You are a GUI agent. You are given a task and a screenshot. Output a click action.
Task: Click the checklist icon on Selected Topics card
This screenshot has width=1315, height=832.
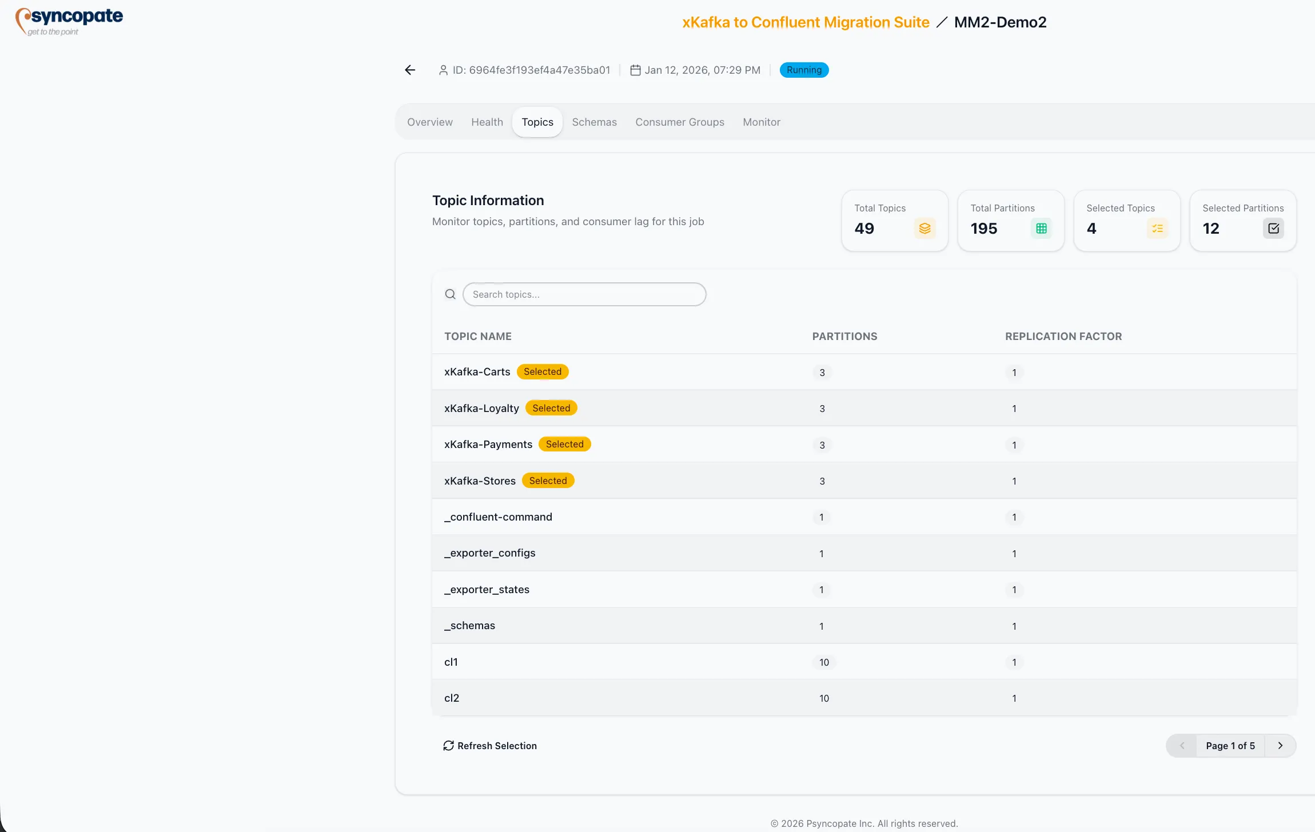[1157, 228]
